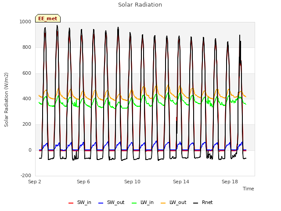This screenshot has width=281, height=211.
Task: Click the black Rnet legend marker
Action: 196,203
